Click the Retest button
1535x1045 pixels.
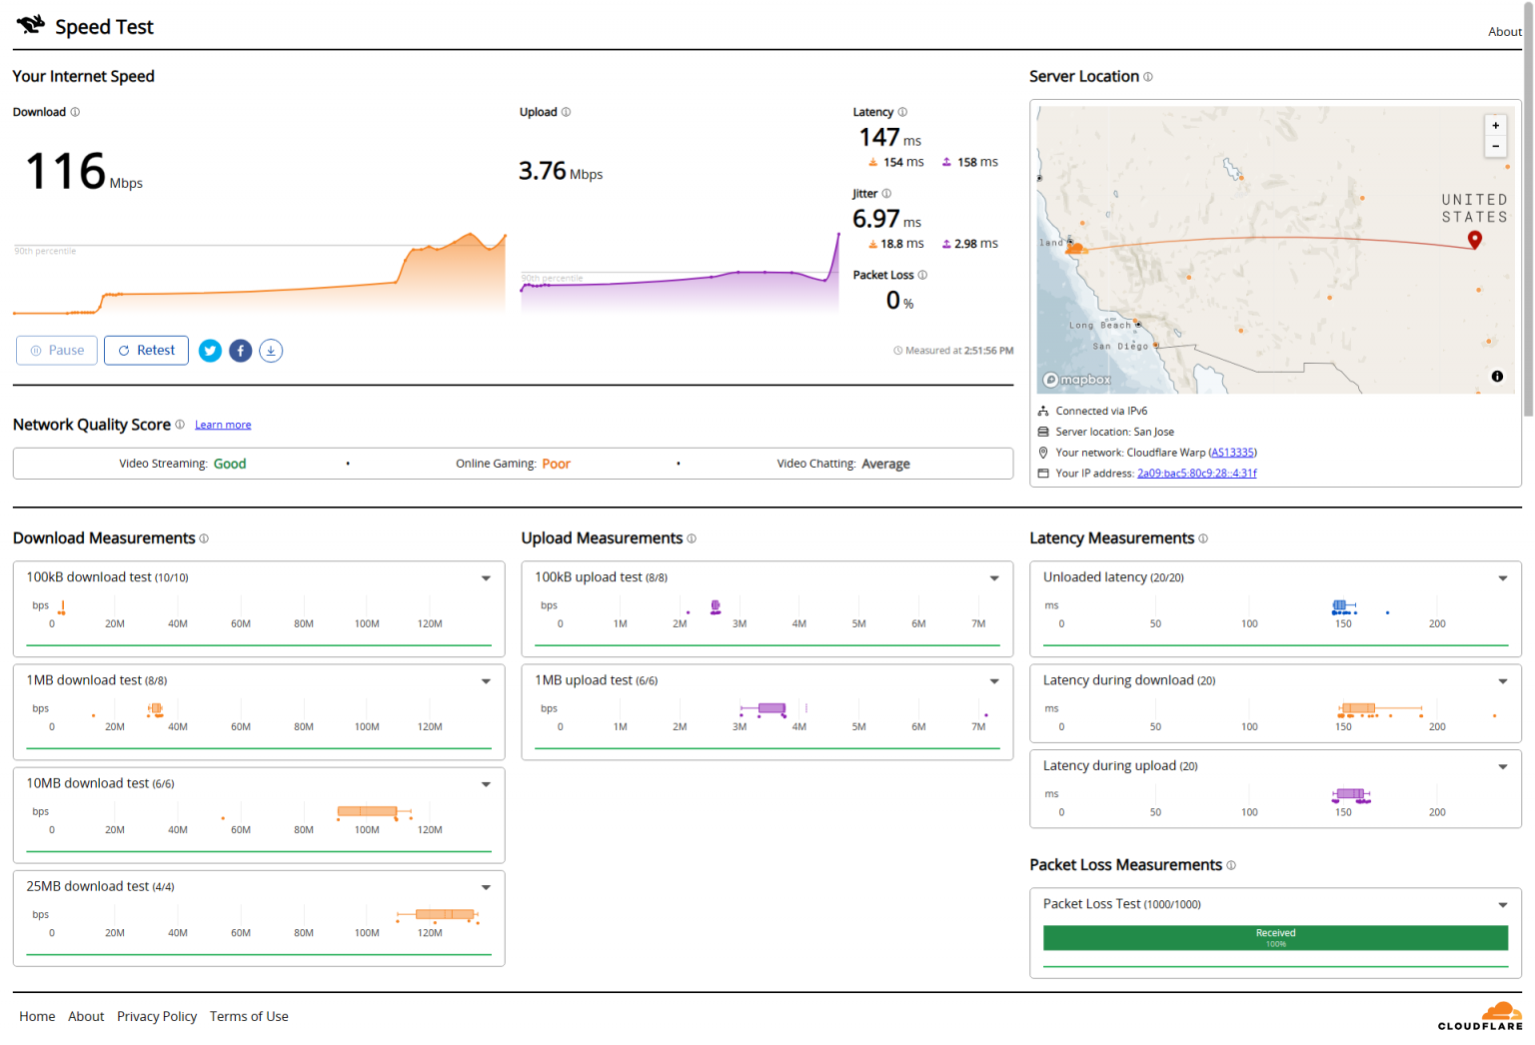point(146,351)
